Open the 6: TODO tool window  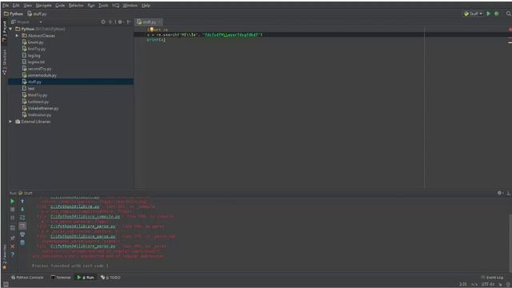click(110, 278)
